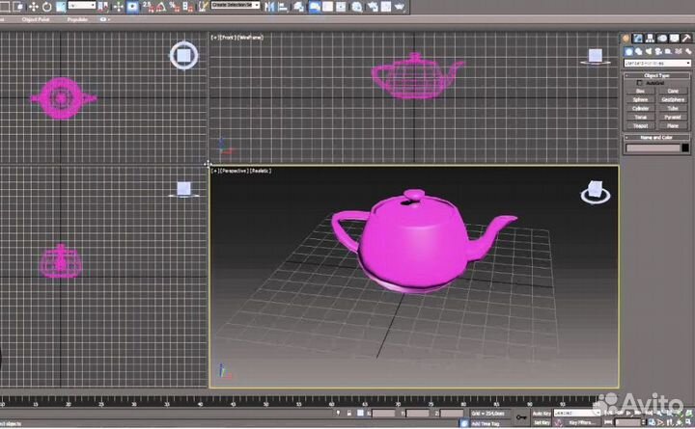Viewport: 695px width, 429px height.
Task: Enable the AutoGrid checkbox
Action: [x=639, y=83]
